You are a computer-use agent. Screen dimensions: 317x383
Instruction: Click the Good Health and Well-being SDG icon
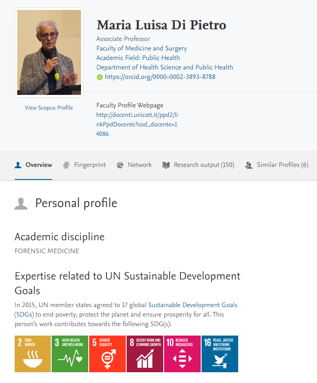point(70,354)
